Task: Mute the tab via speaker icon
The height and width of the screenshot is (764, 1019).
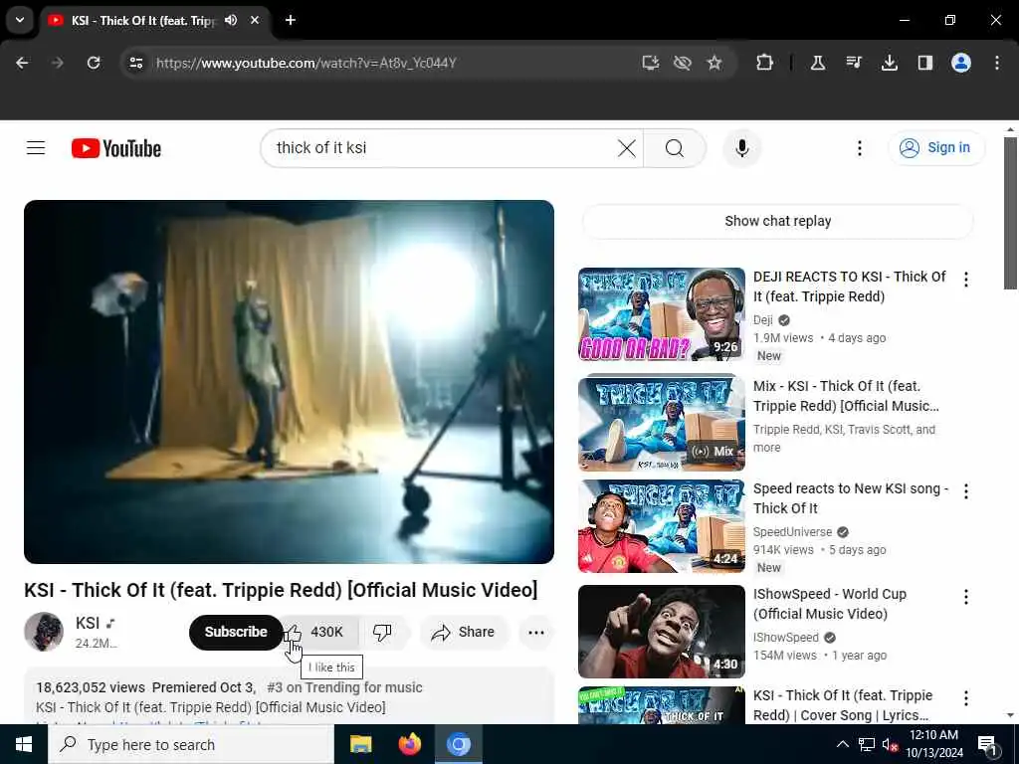Action: [231, 20]
